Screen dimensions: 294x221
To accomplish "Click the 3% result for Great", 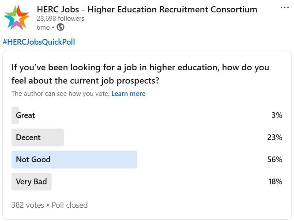I will tap(277, 115).
